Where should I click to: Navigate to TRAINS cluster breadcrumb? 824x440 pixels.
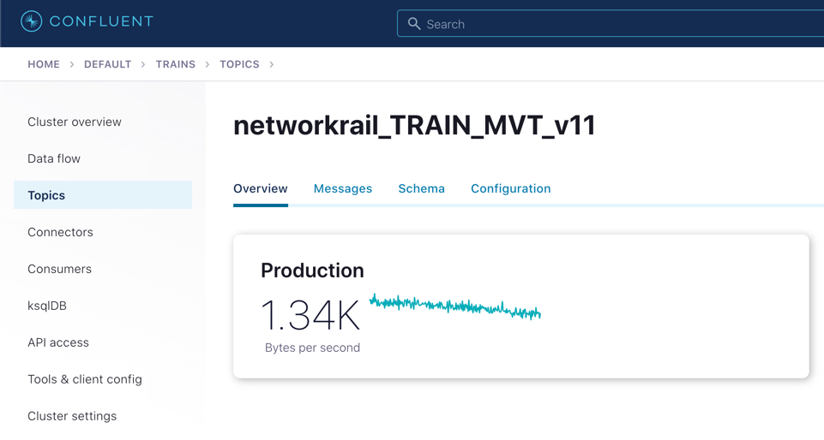(x=175, y=64)
